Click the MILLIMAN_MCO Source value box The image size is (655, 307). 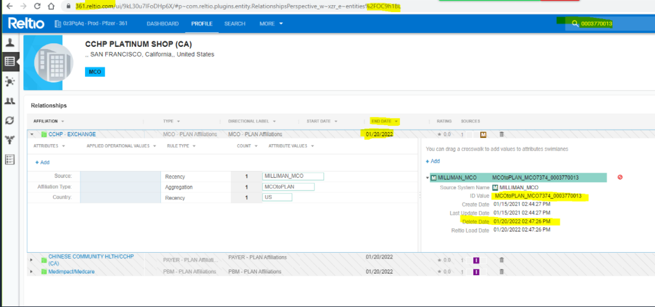[x=293, y=176]
